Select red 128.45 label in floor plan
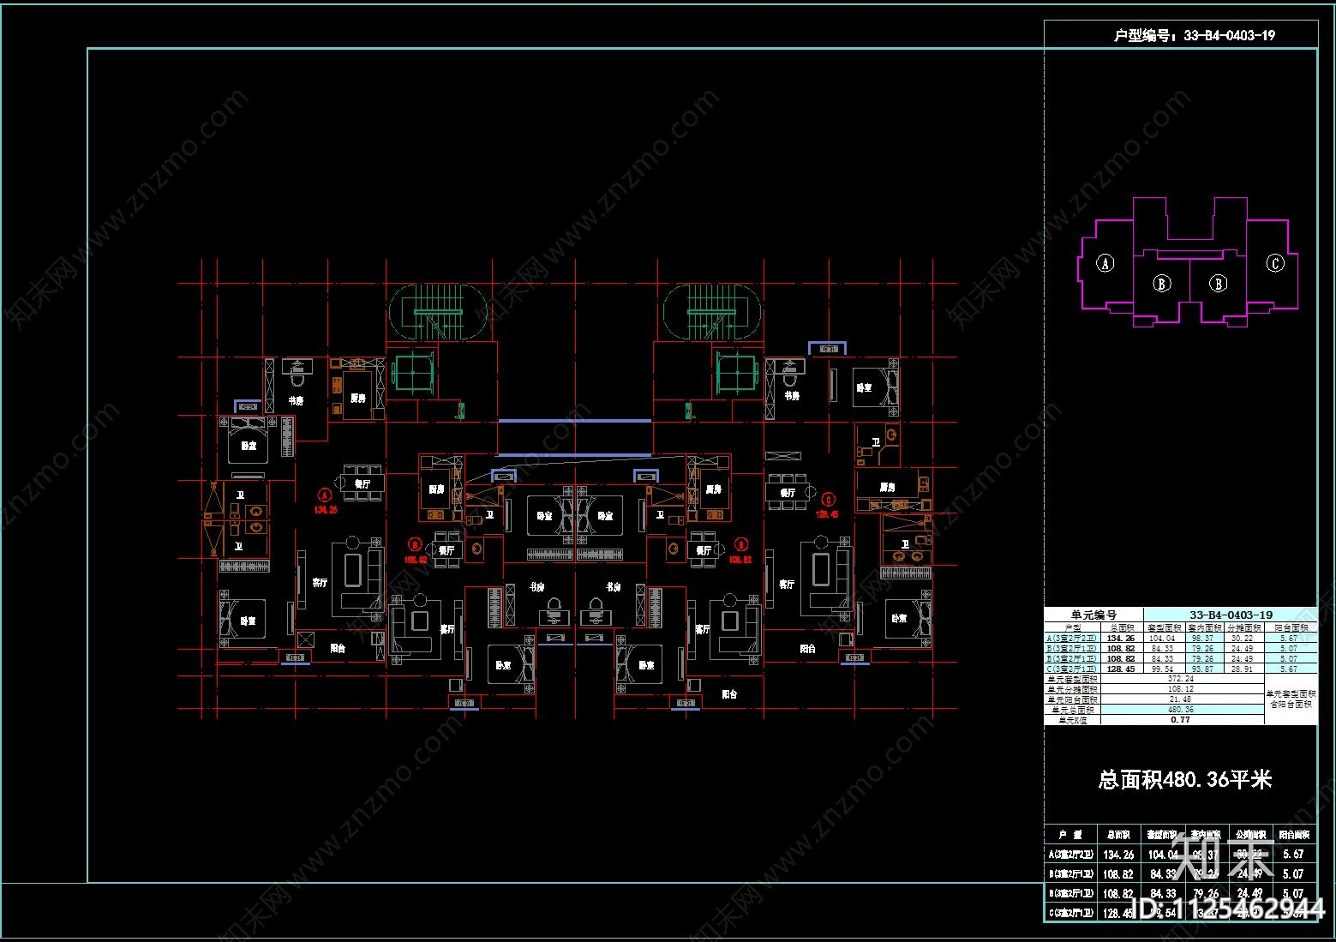Screen dimensions: 1336x942 click(827, 515)
